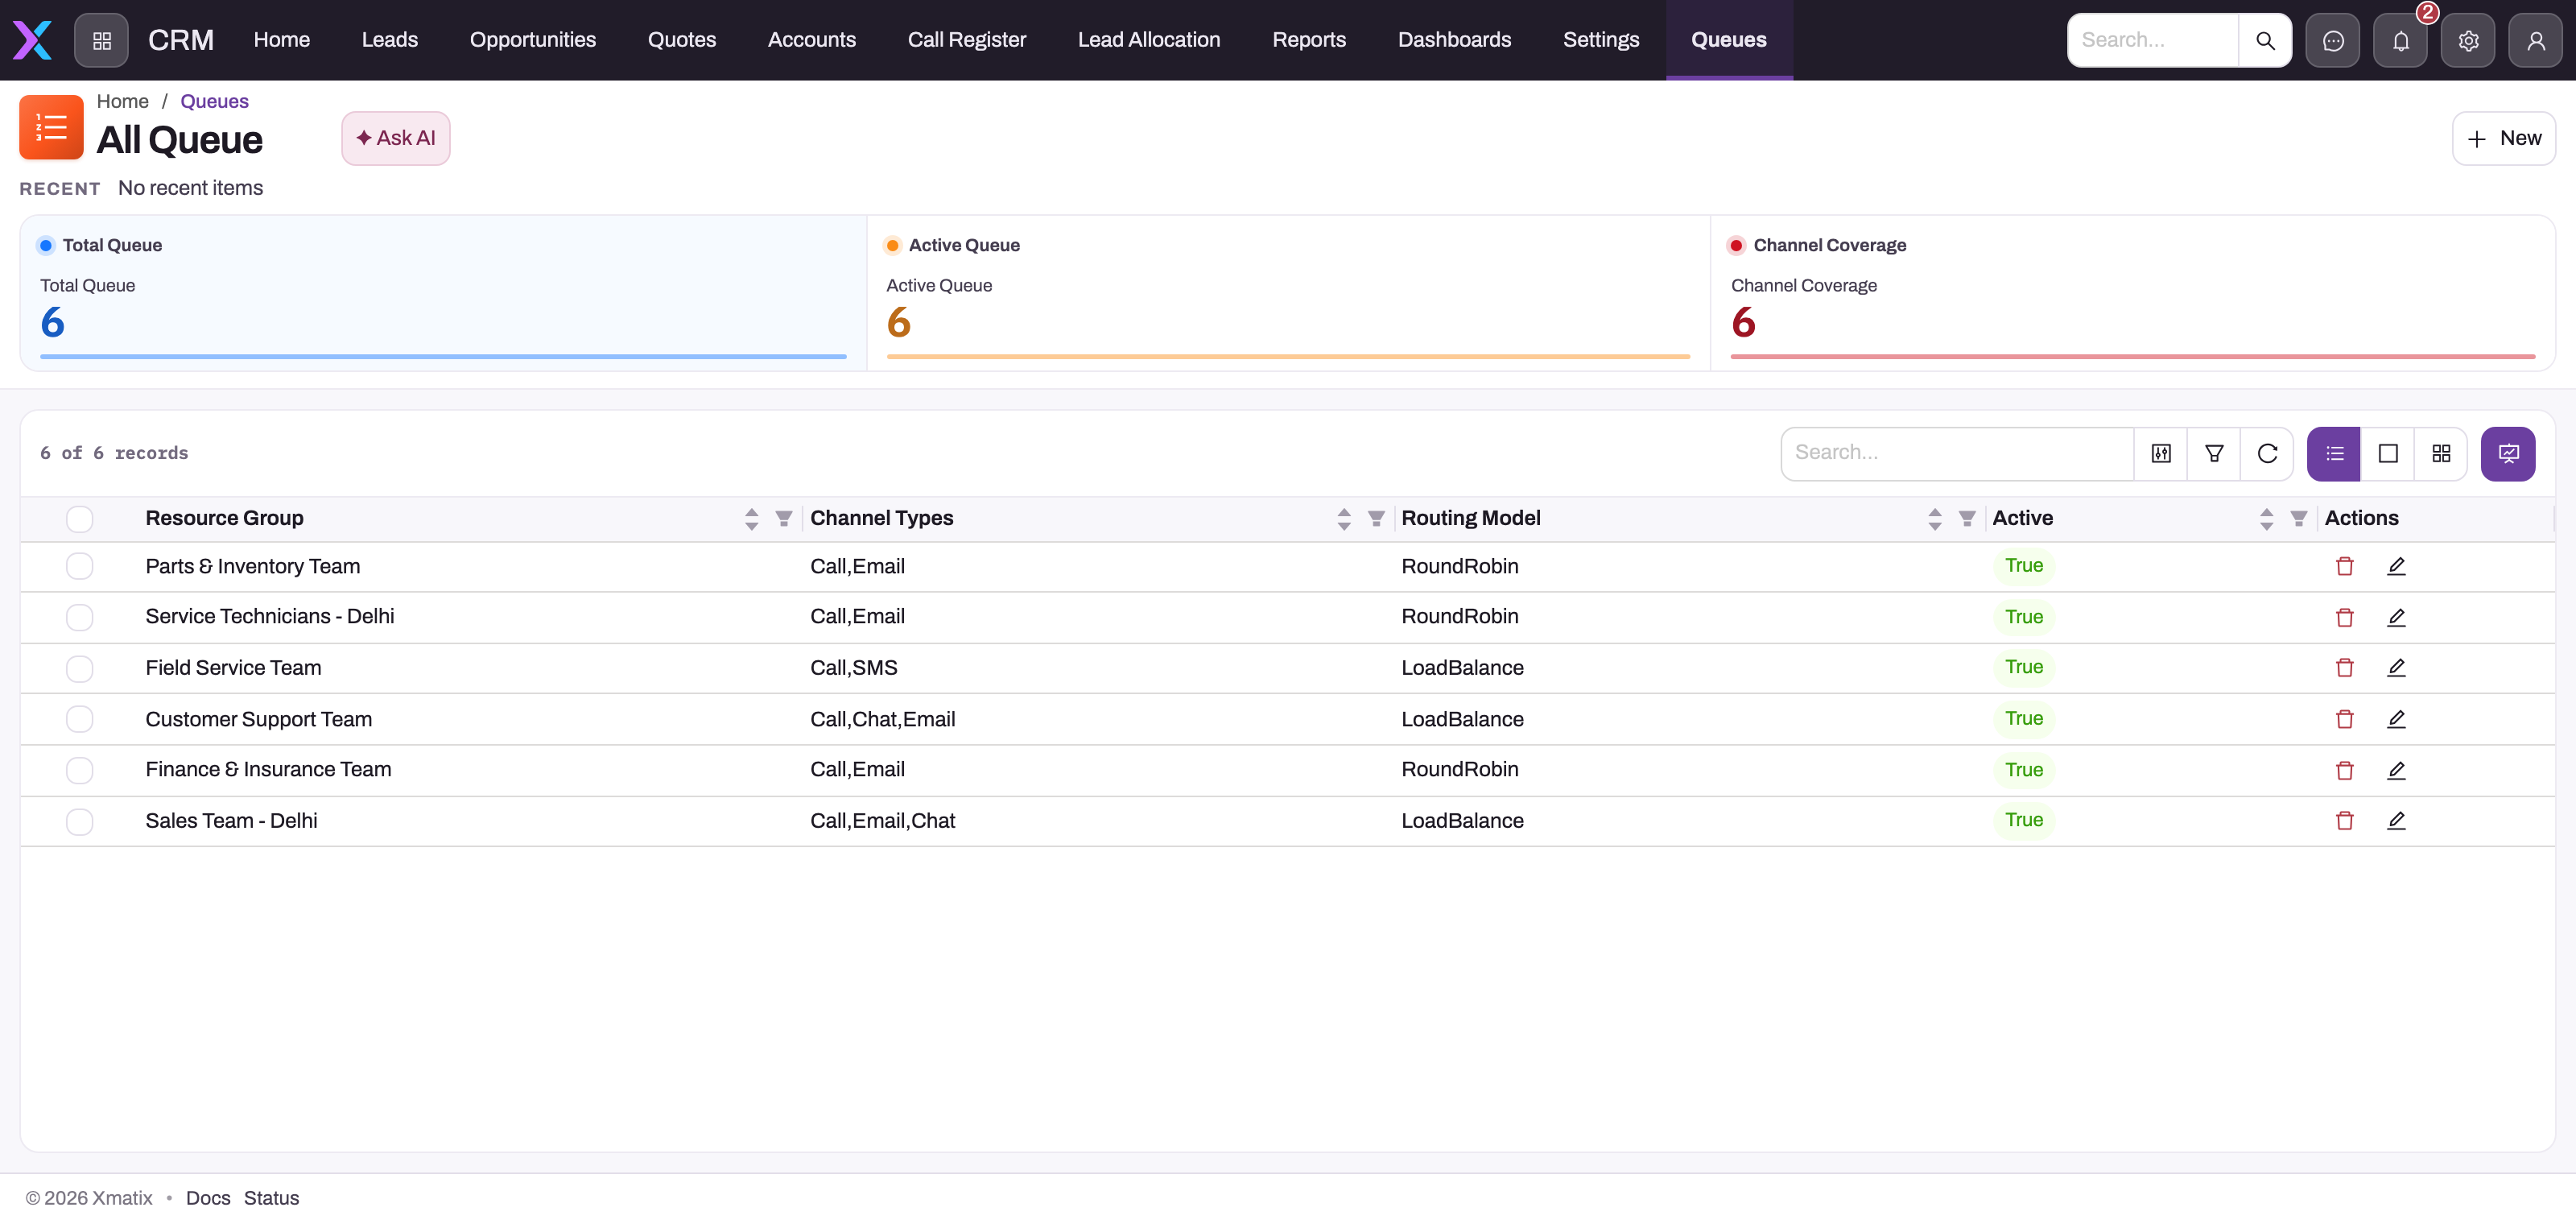This screenshot has height=1224, width=2576.
Task: Select the Finance & Insurance Team checkbox
Action: [80, 770]
